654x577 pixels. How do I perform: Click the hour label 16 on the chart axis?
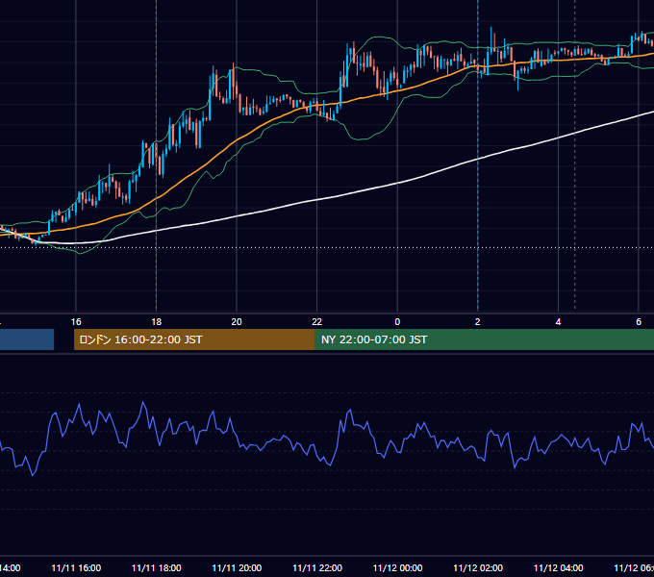(76, 321)
